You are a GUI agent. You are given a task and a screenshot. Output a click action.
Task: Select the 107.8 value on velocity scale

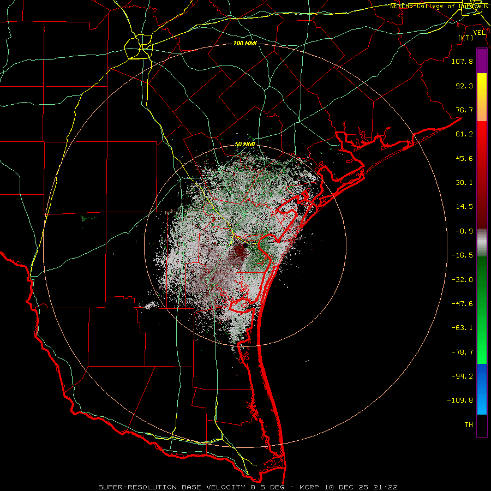click(462, 61)
